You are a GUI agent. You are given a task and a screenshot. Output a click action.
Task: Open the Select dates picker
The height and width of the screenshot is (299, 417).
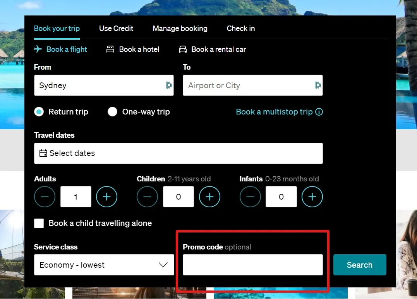[x=178, y=153]
